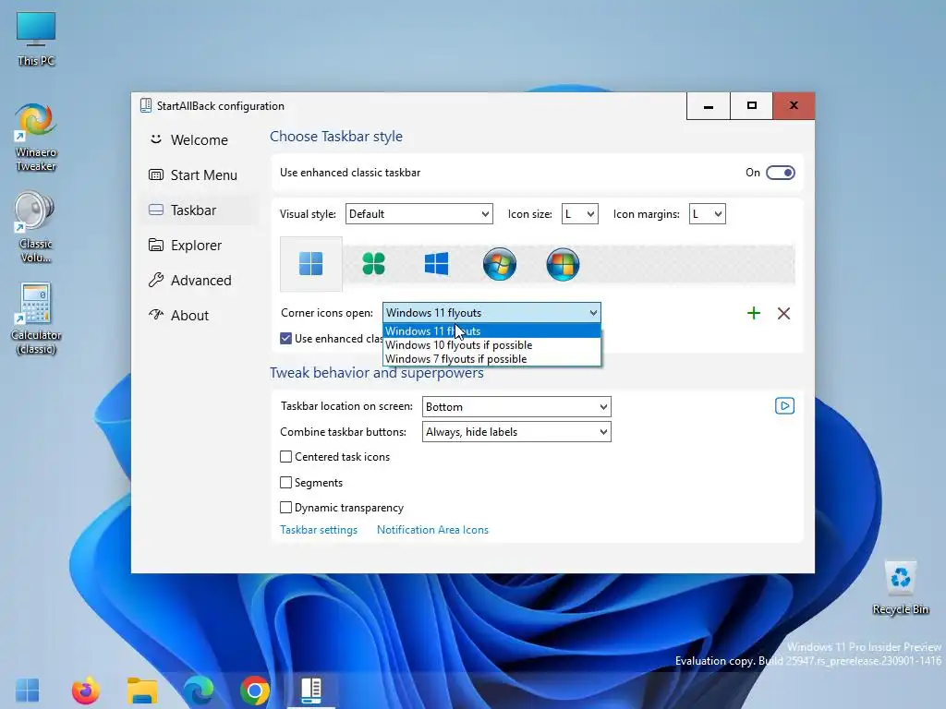Maximize the StartAllBack configuration window

pos(752,106)
